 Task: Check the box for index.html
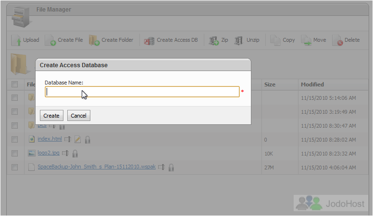pos(15,139)
